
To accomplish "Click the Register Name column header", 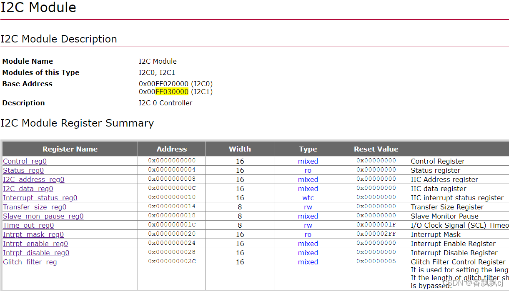I will coord(70,149).
